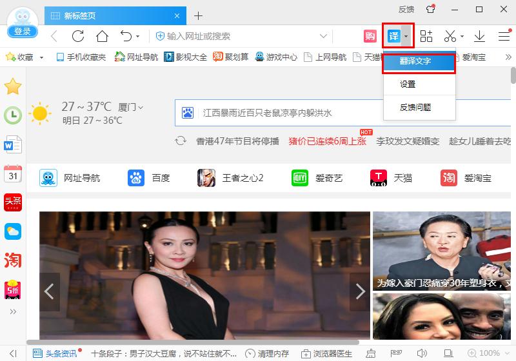The width and height of the screenshot is (516, 361).
Task: Toggle the sound speaker icon in status bar
Action: click(421, 353)
